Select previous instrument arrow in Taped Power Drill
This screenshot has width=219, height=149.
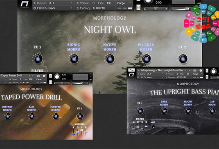[x=29, y=76]
